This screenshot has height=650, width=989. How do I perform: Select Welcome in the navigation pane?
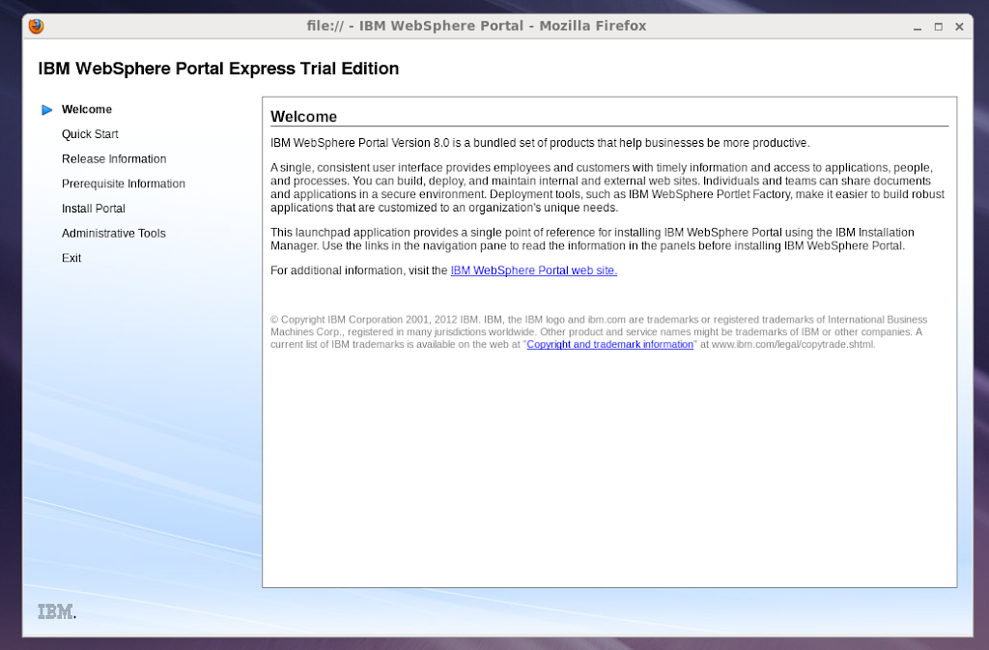tap(87, 110)
